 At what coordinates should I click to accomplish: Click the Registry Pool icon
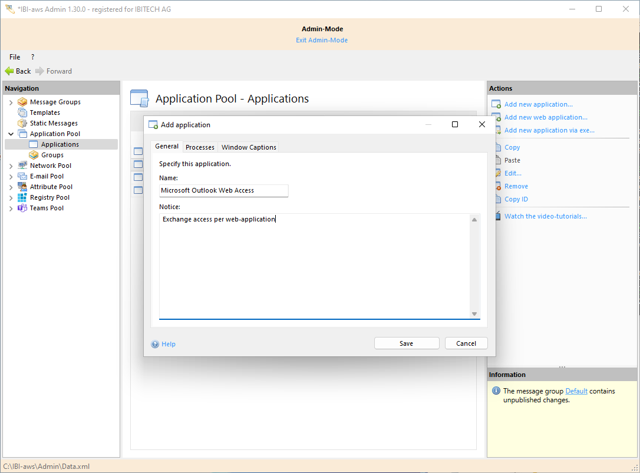(x=22, y=197)
